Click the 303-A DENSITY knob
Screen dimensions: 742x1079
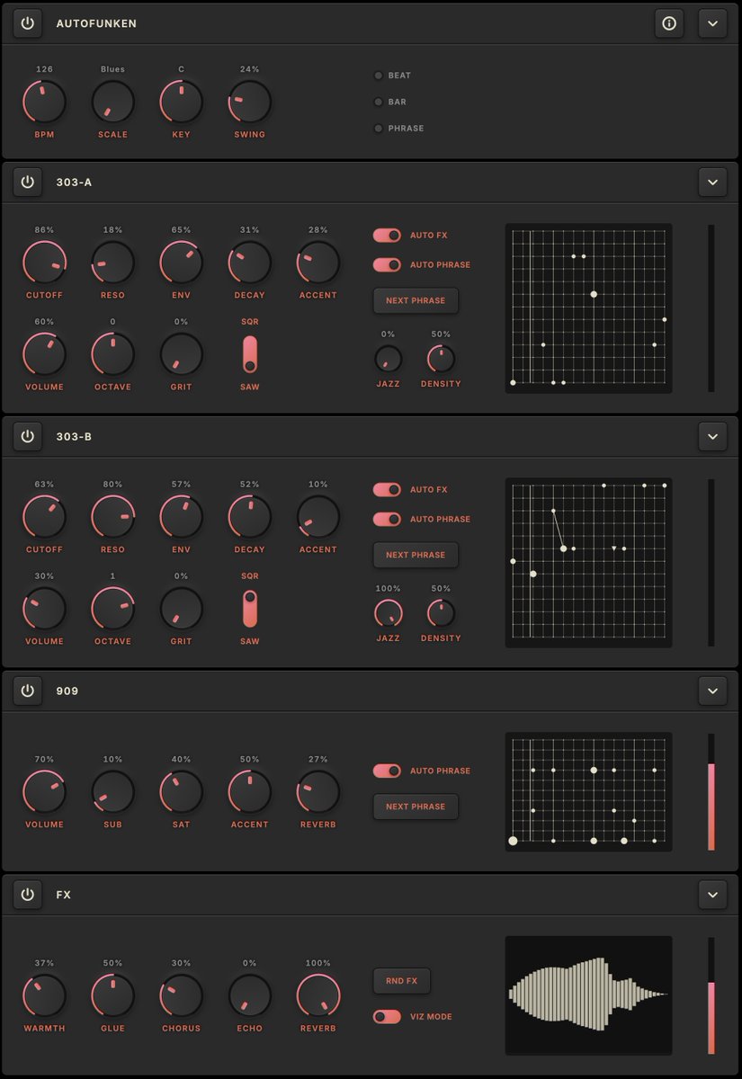point(441,359)
